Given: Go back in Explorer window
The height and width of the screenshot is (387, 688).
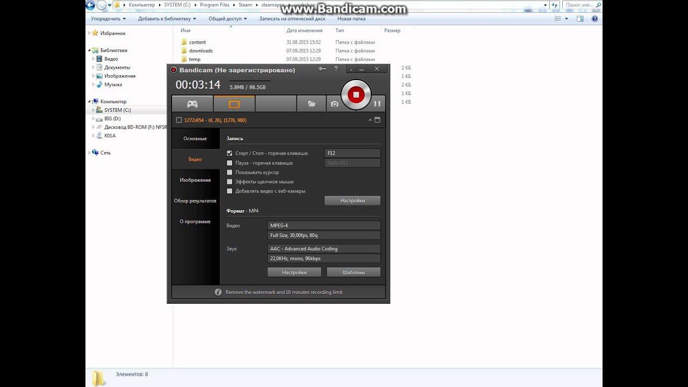Looking at the screenshot, I should (x=90, y=5).
